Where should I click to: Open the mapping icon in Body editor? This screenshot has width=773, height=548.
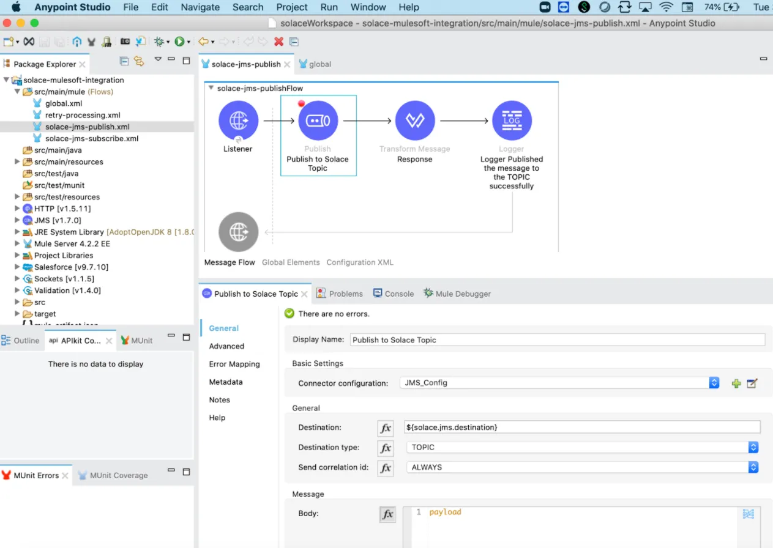748,514
